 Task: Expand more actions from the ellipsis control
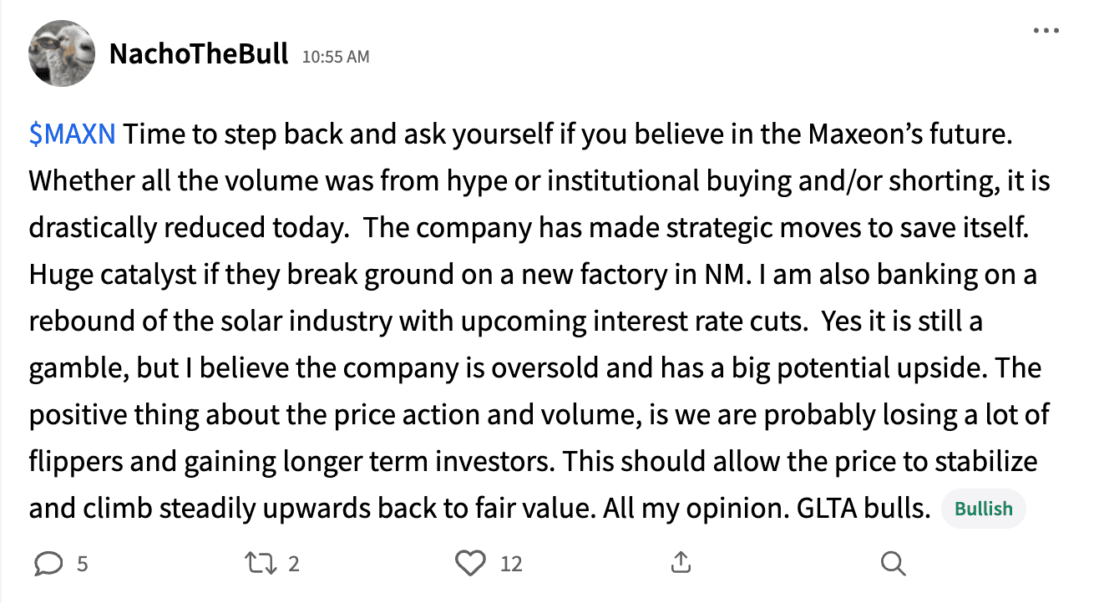click(x=1045, y=30)
